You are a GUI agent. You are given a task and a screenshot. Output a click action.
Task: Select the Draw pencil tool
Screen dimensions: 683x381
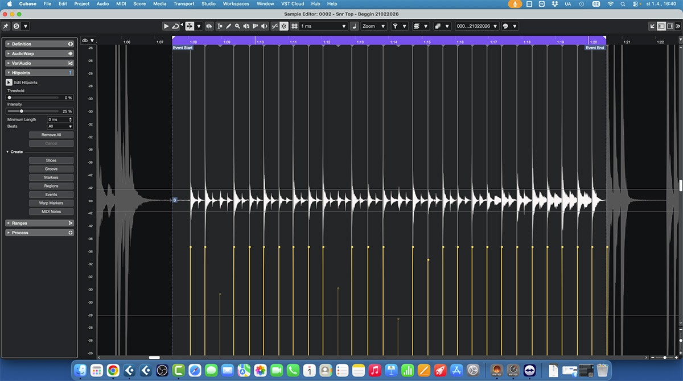(229, 26)
